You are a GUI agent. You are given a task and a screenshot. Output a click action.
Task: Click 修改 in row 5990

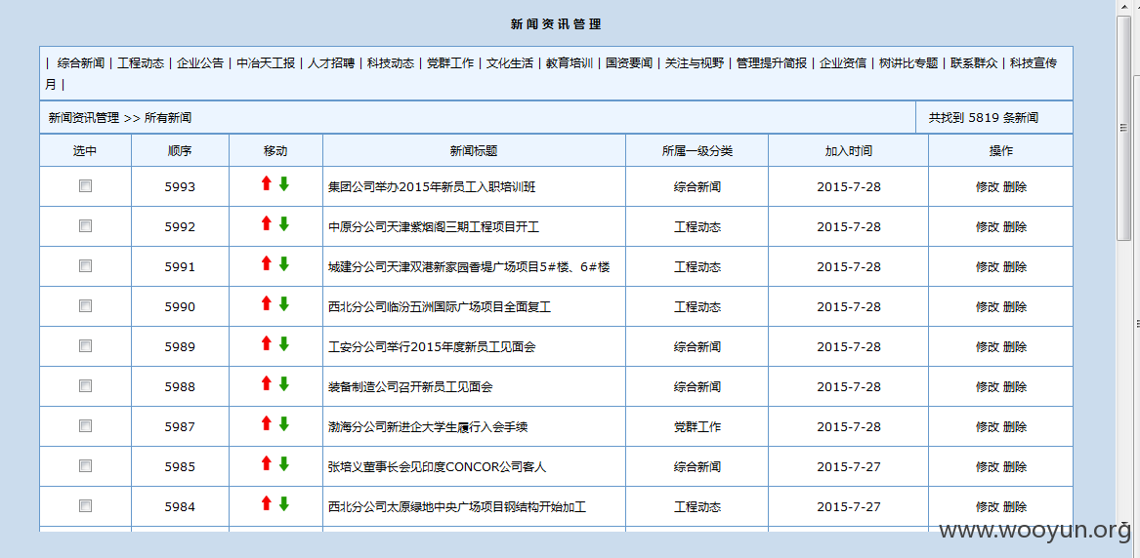point(988,306)
